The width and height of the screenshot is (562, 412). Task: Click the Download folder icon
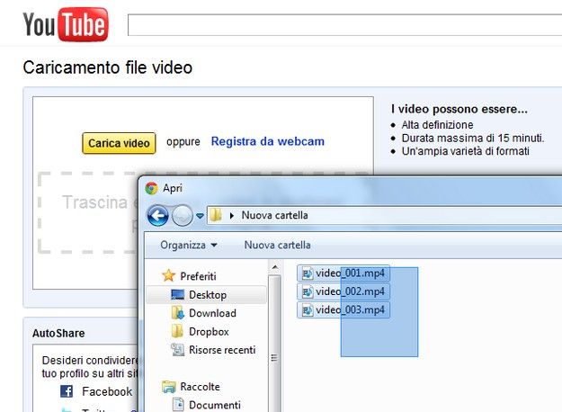click(x=178, y=313)
